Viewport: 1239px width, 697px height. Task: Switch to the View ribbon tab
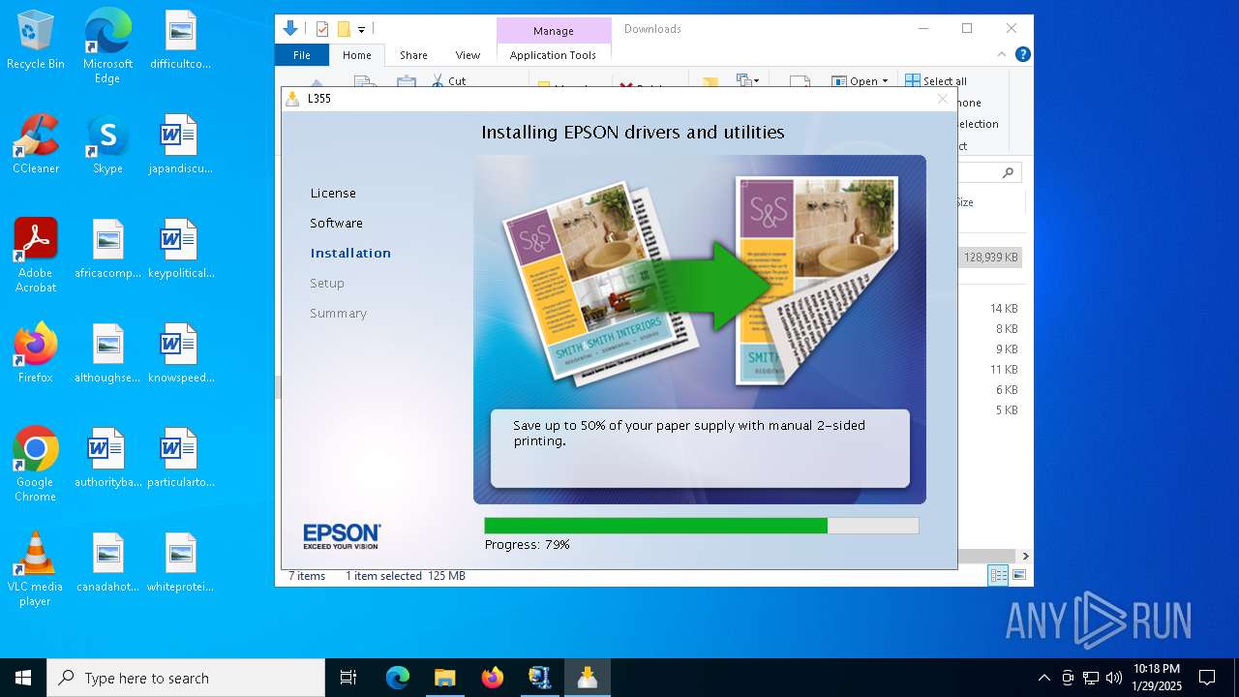468,55
